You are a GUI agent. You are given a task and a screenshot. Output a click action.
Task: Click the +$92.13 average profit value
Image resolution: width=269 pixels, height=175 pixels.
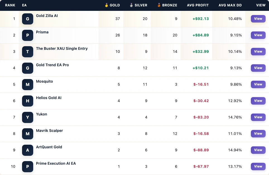coord(201,19)
